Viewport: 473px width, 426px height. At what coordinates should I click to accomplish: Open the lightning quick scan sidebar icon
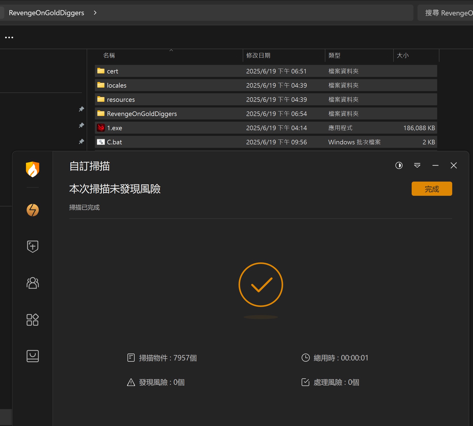pyautogui.click(x=33, y=210)
